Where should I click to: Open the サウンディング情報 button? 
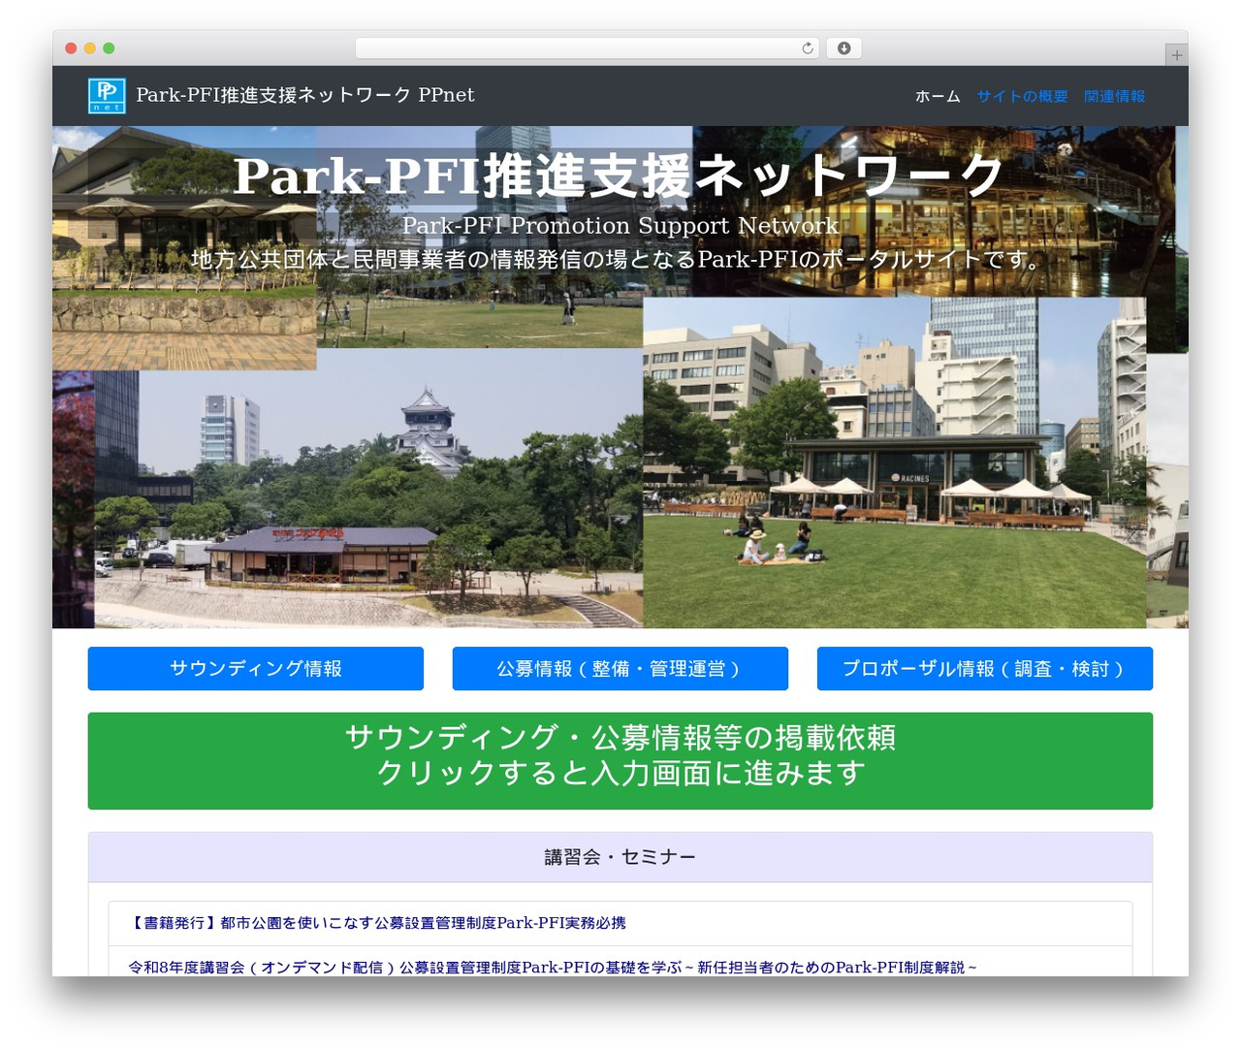[x=256, y=669]
